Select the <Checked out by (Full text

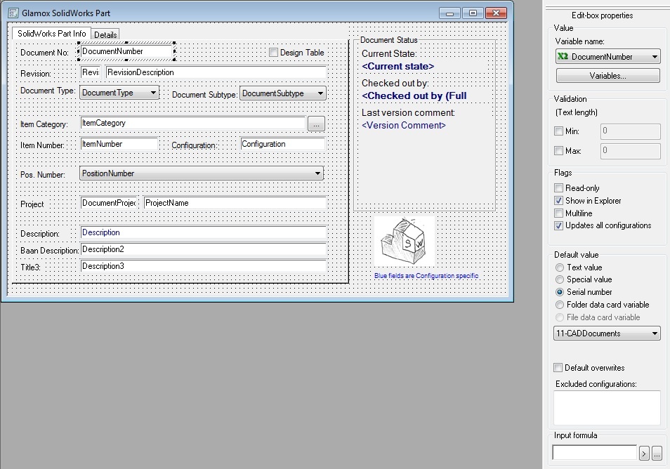tap(414, 95)
